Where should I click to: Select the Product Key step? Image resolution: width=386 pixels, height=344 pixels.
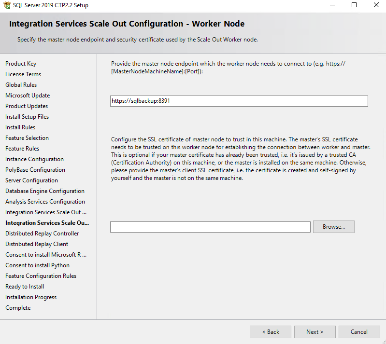pyautogui.click(x=21, y=64)
